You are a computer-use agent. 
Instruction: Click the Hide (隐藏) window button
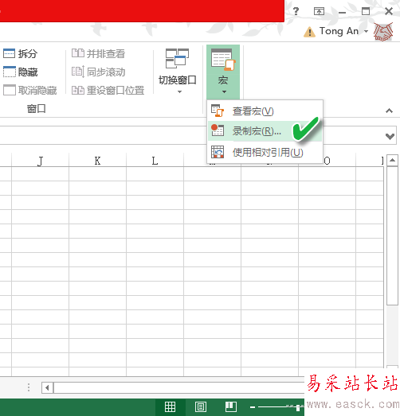coord(20,72)
